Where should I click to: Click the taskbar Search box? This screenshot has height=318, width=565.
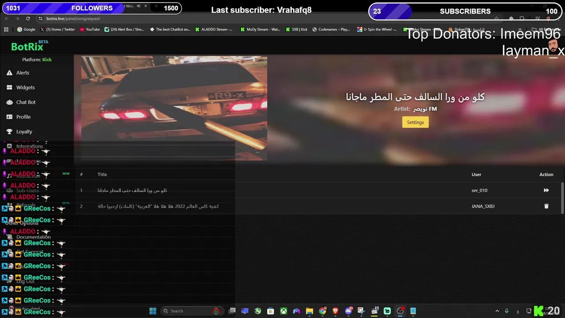pyautogui.click(x=192, y=311)
